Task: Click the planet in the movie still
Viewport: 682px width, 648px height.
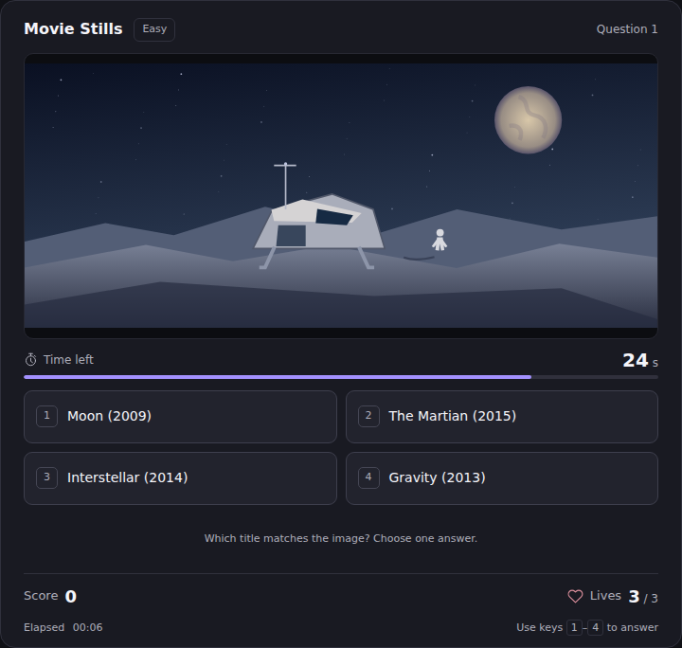Action: pyautogui.click(x=528, y=120)
